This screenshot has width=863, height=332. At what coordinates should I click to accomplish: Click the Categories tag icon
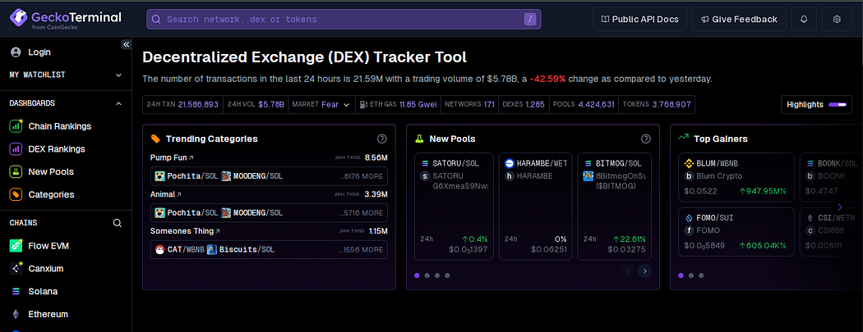coord(16,195)
